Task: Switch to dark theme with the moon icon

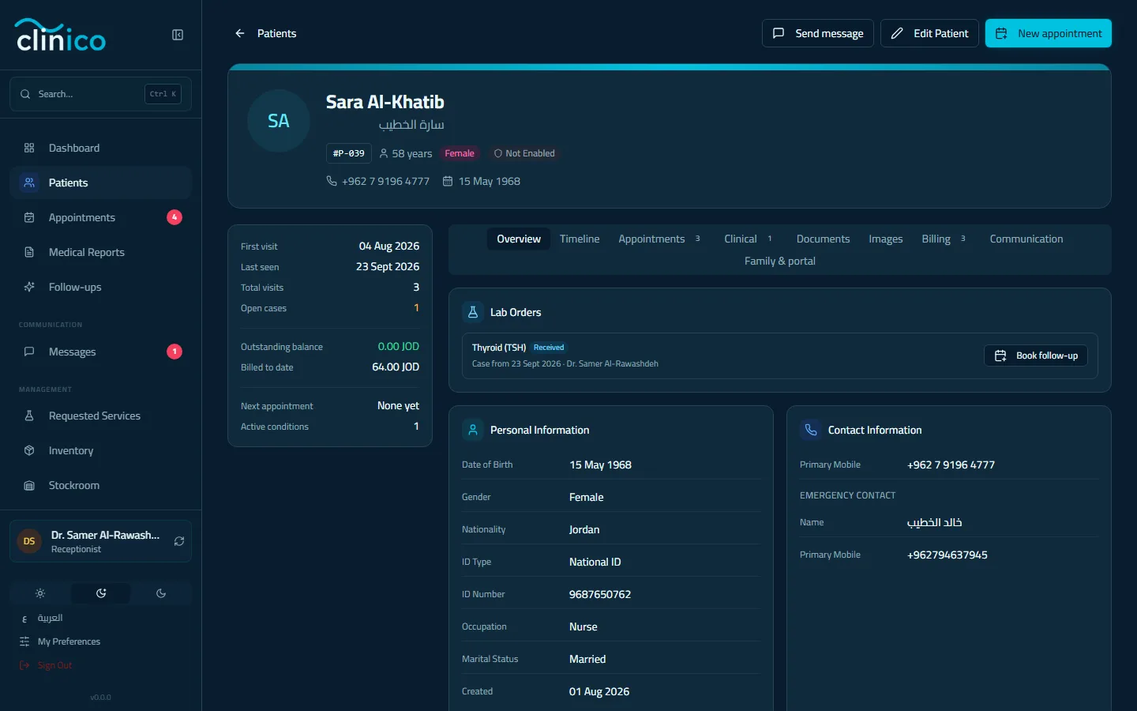Action: click(161, 593)
